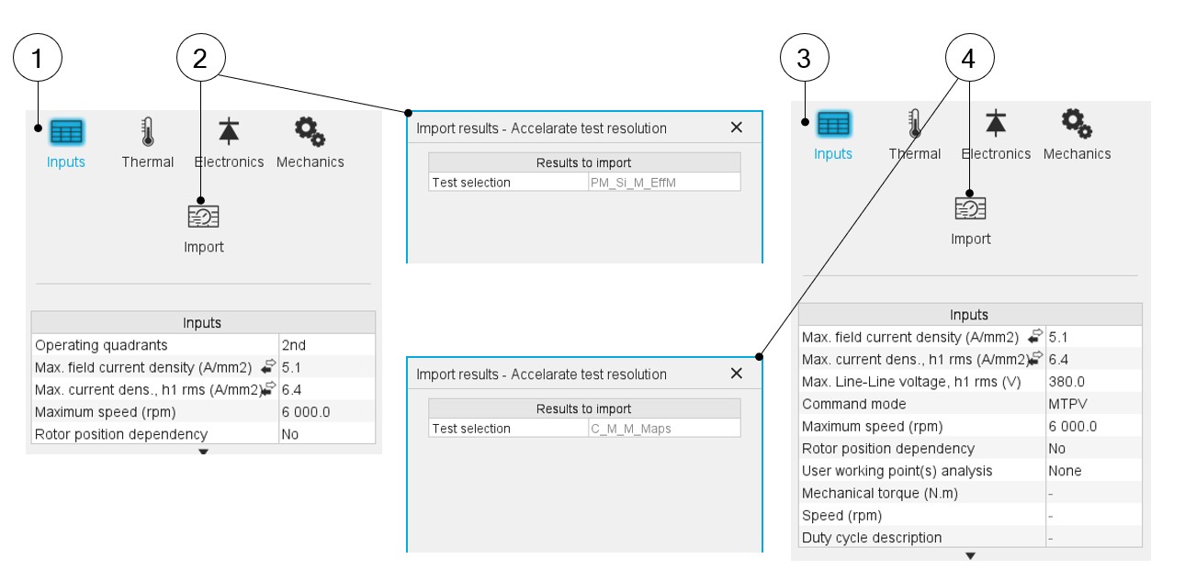The height and width of the screenshot is (581, 1185).
Task: Open User working point(s) analysis dropdown
Action: point(1093,471)
